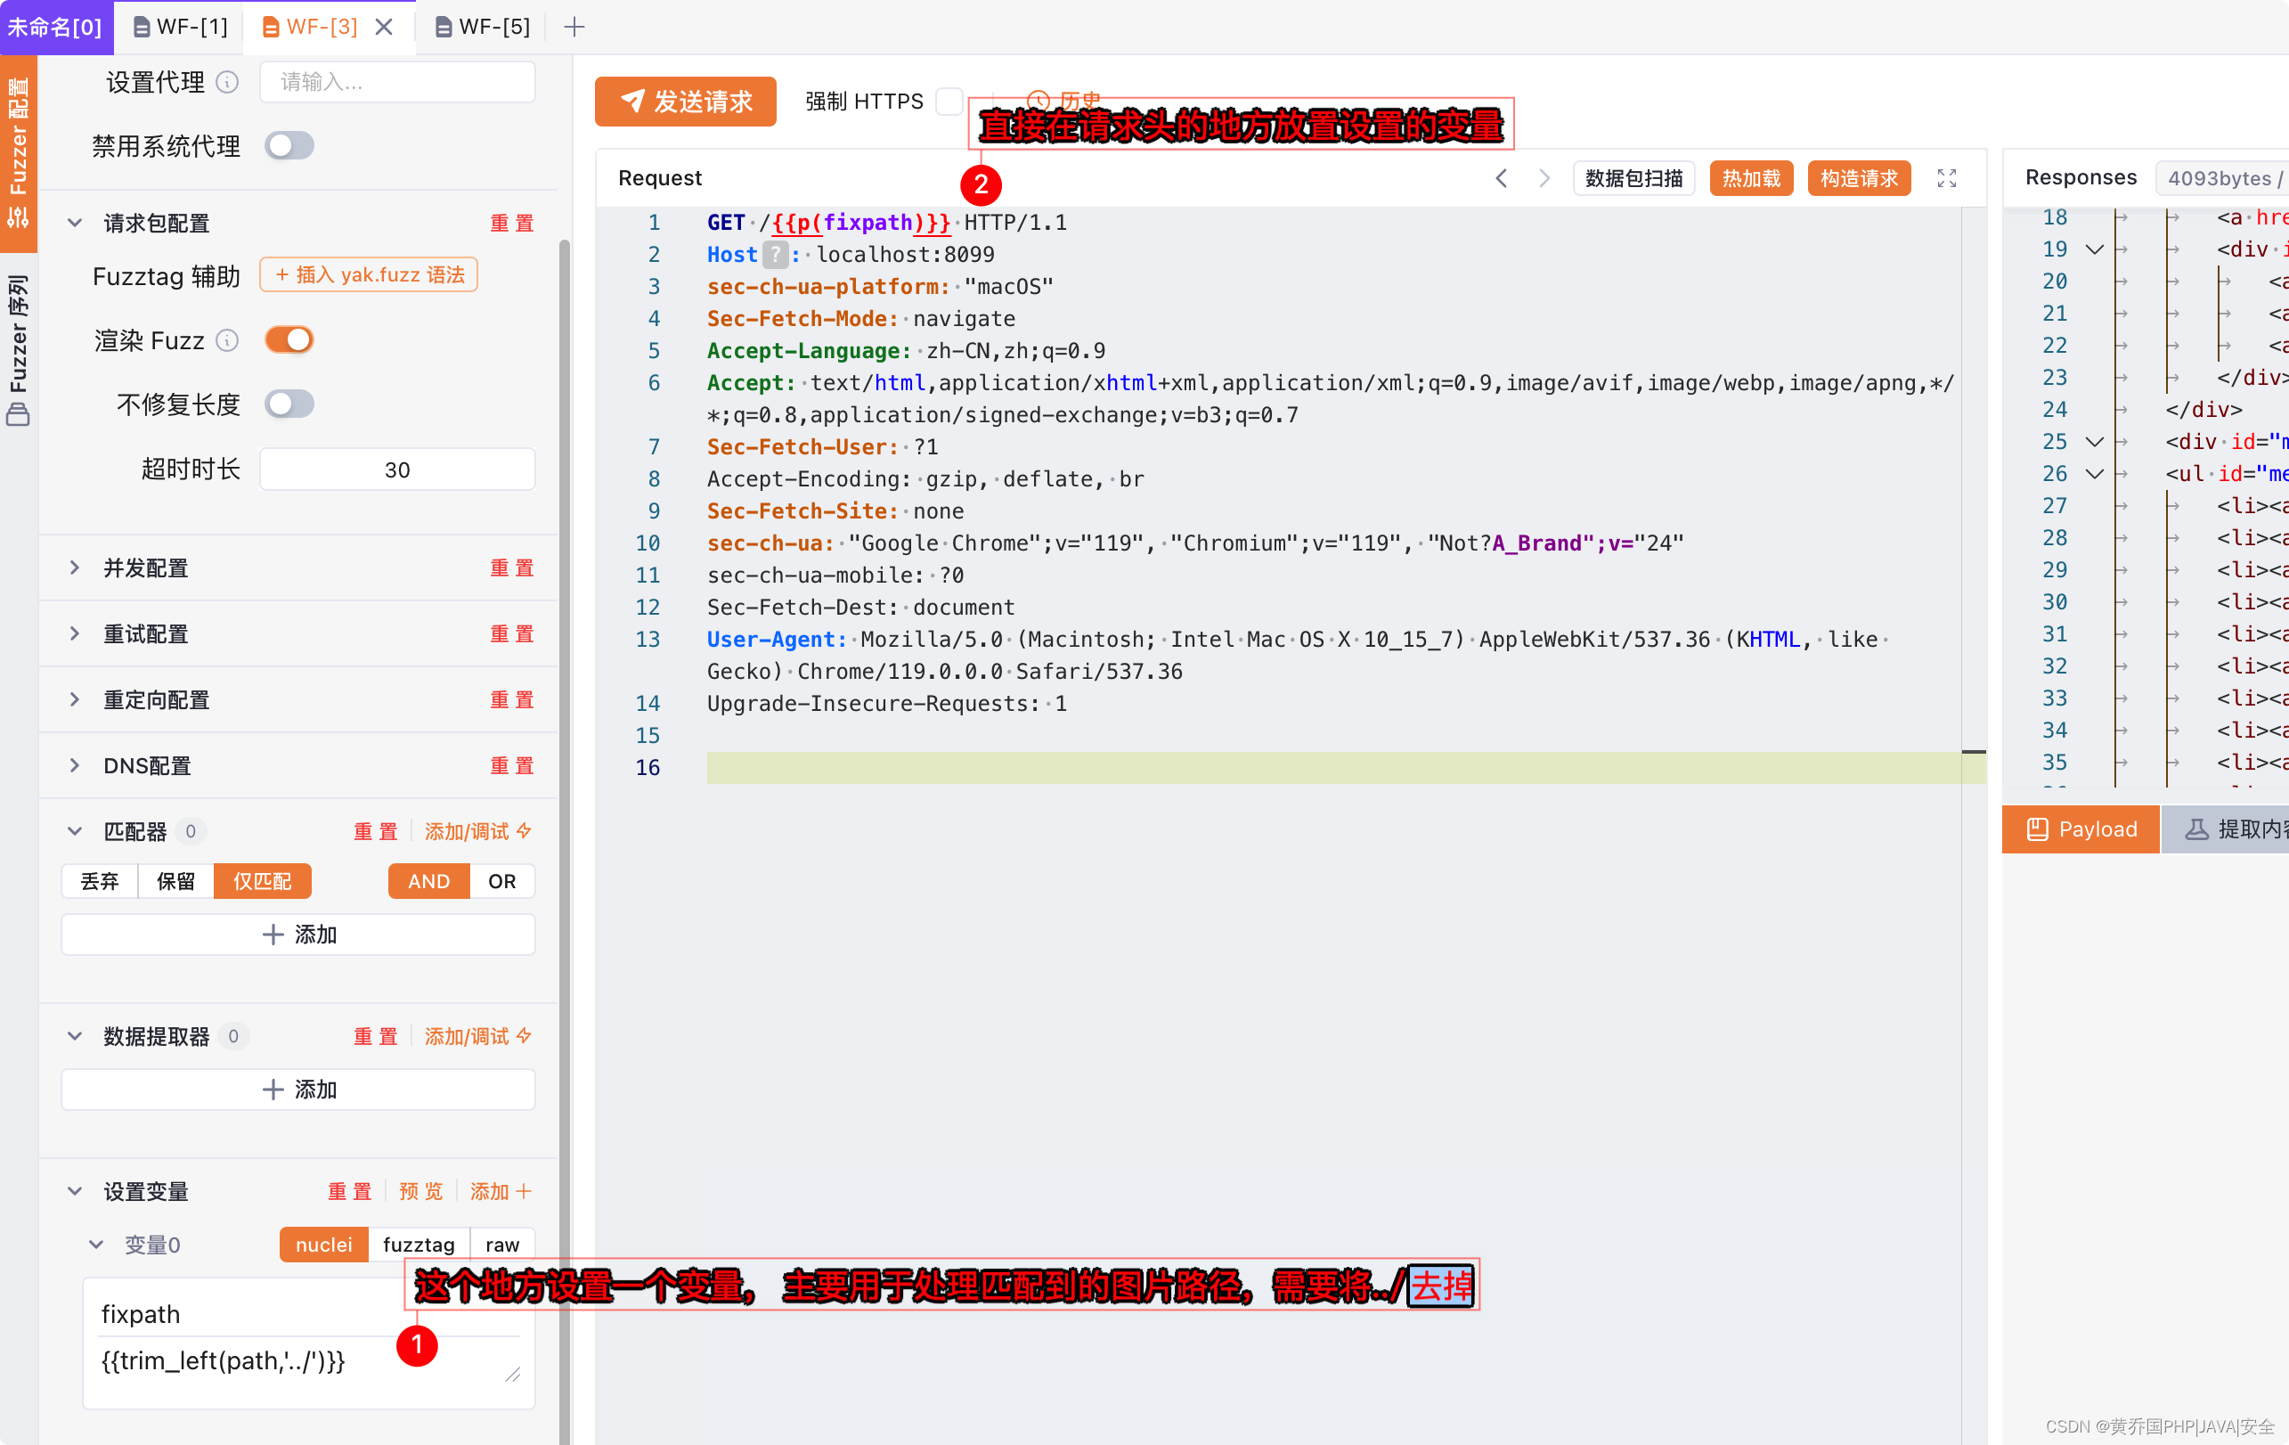Open the Payload tab
The height and width of the screenshot is (1445, 2289).
point(2081,829)
